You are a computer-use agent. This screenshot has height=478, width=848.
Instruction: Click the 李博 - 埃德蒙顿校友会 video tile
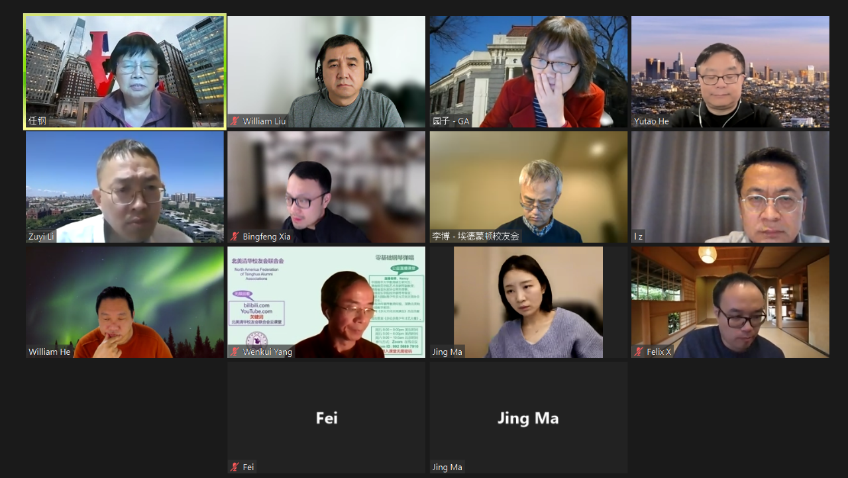click(529, 187)
